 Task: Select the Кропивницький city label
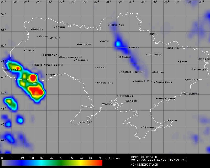133,72
